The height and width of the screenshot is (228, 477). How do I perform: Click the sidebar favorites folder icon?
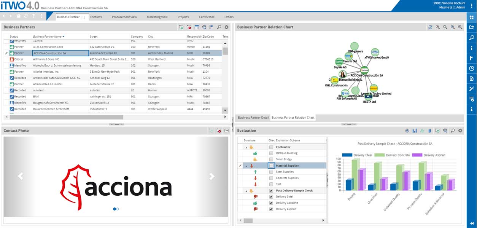click(x=472, y=27)
